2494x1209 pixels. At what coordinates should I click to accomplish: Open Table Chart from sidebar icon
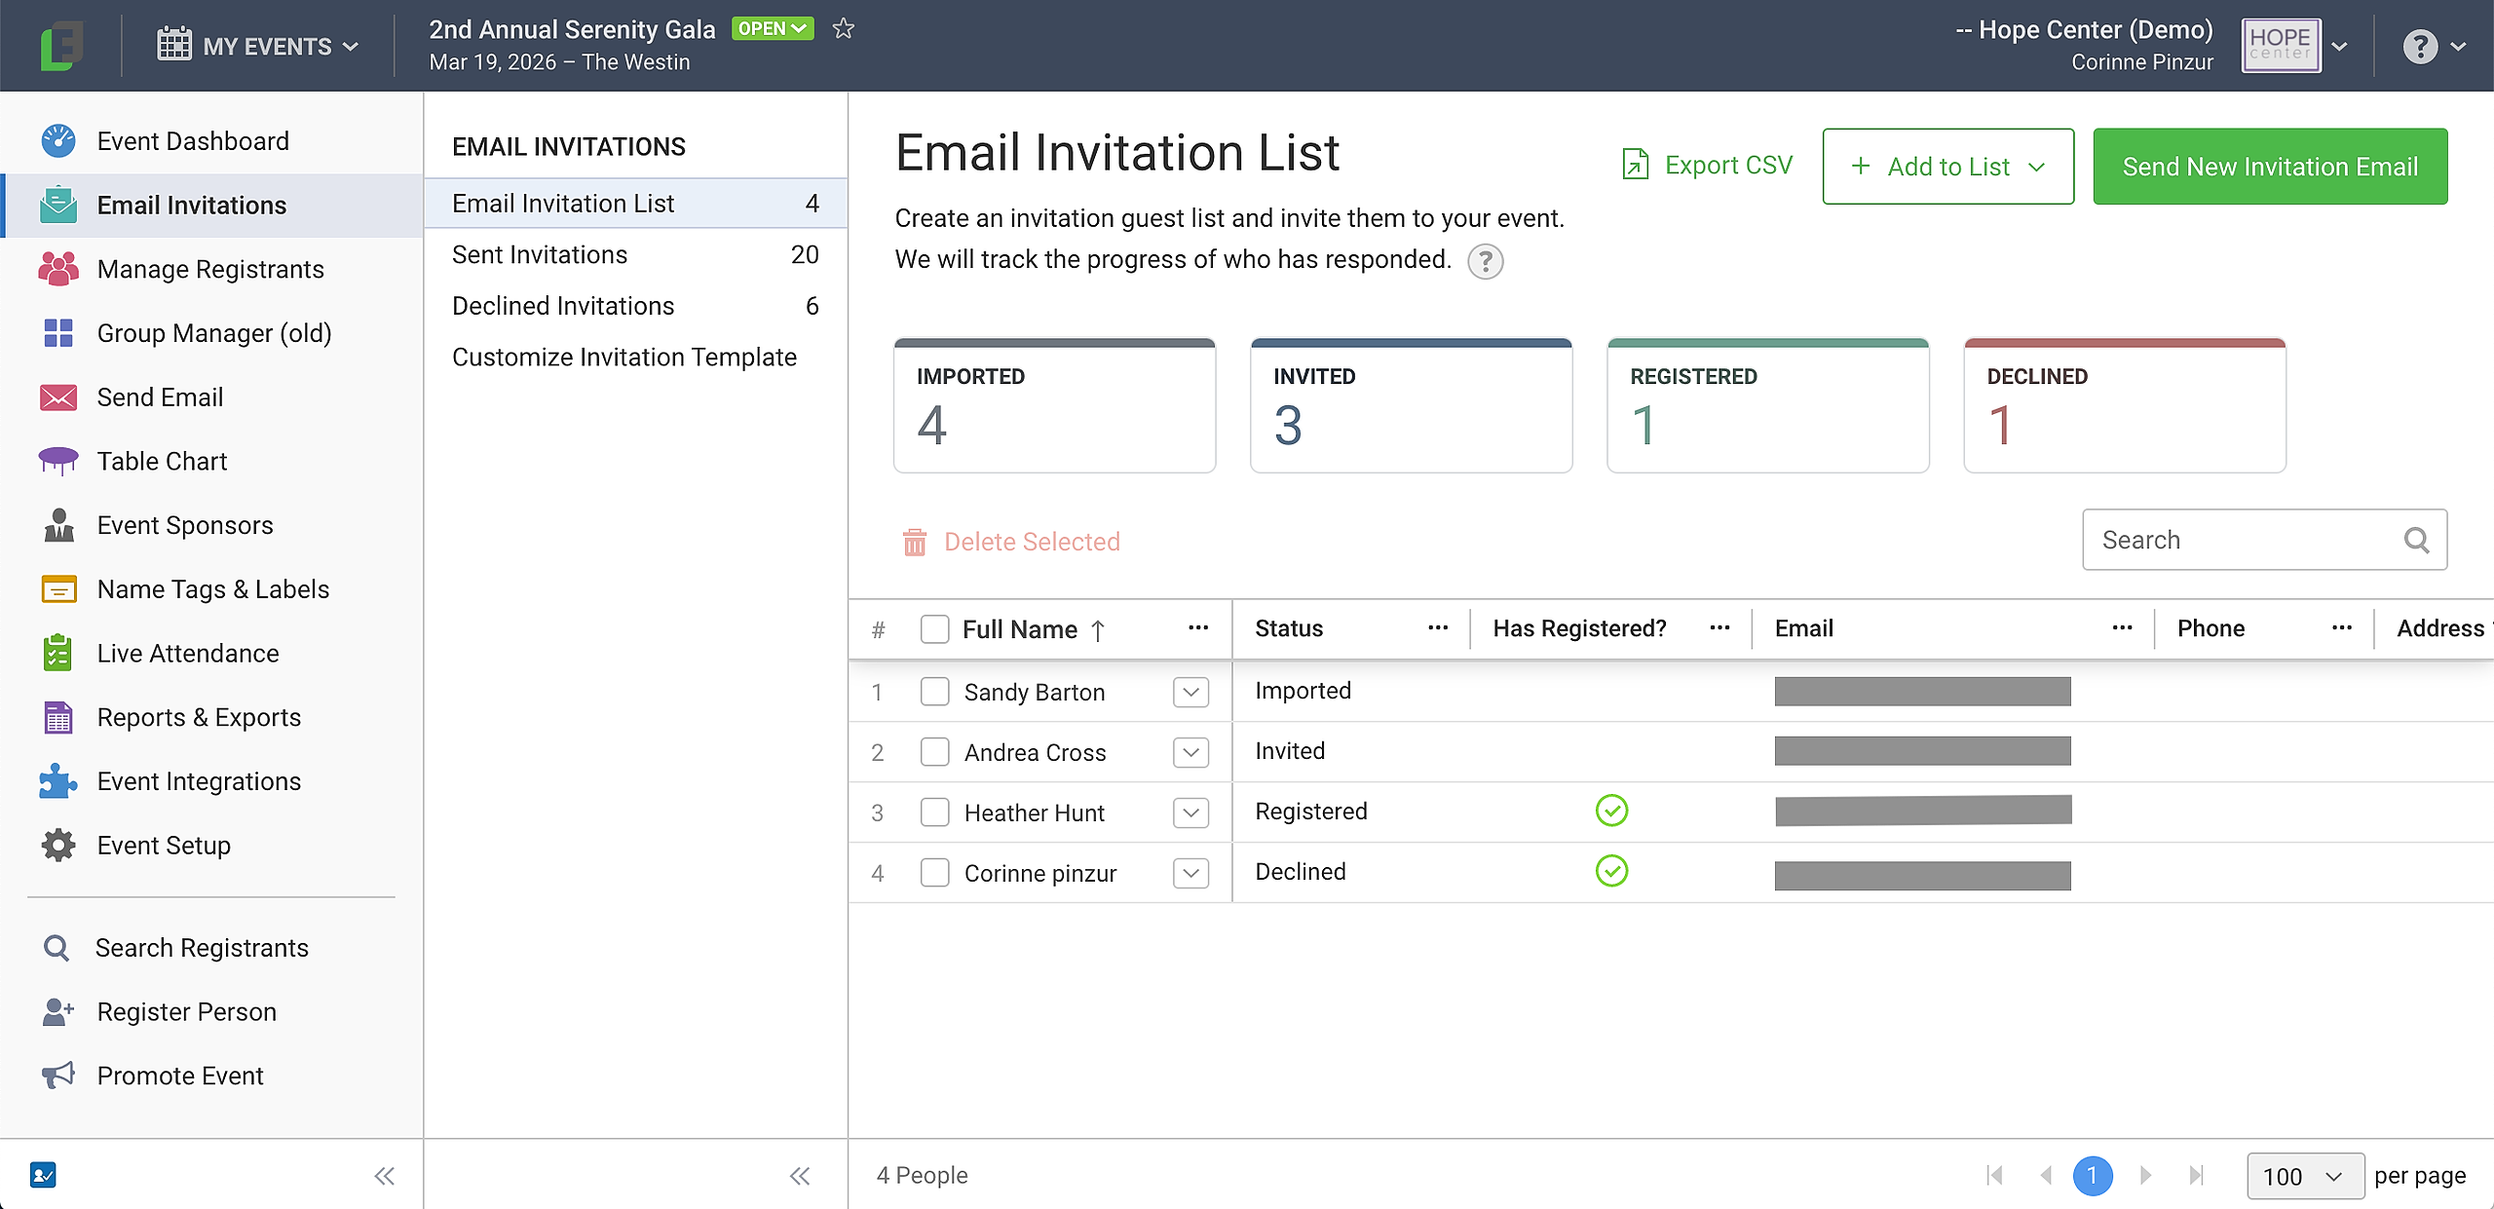(x=58, y=461)
